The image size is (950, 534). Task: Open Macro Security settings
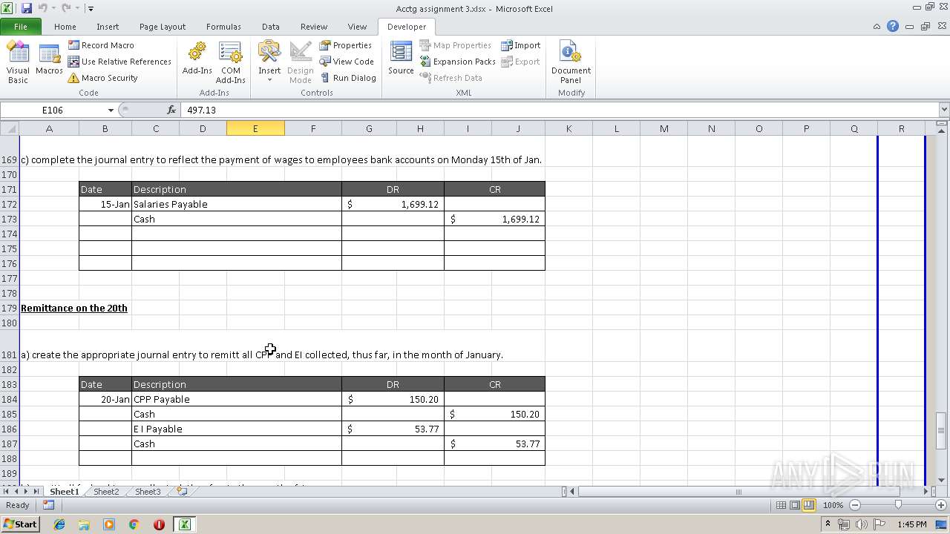click(x=103, y=78)
